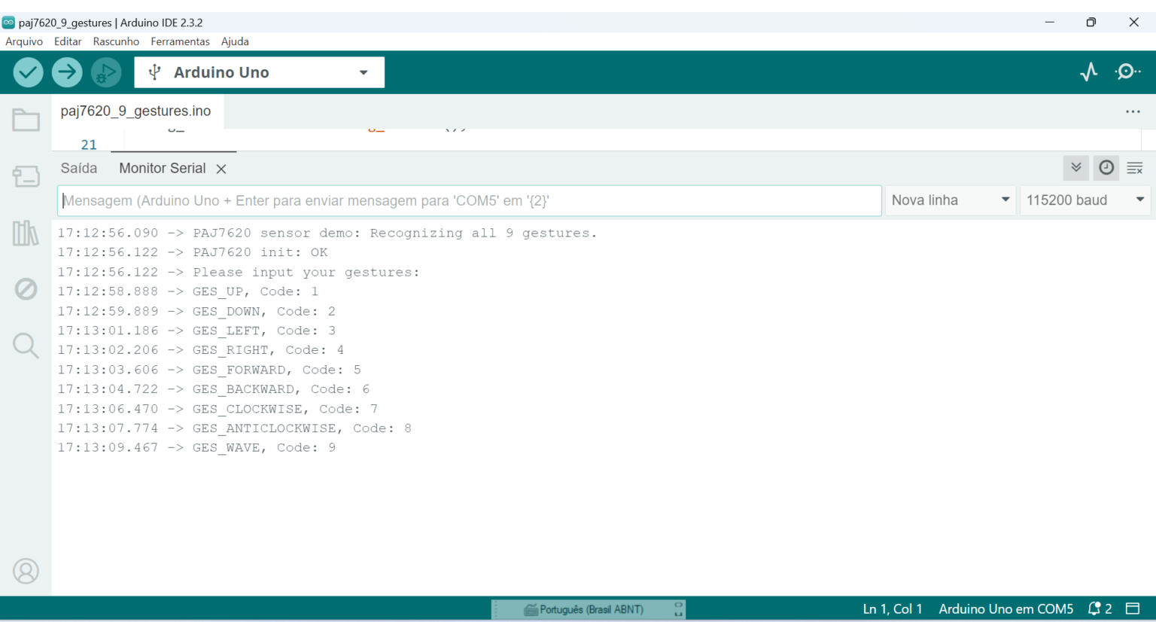Toggle timestamp display clock icon
This screenshot has width=1156, height=622.
click(x=1106, y=168)
